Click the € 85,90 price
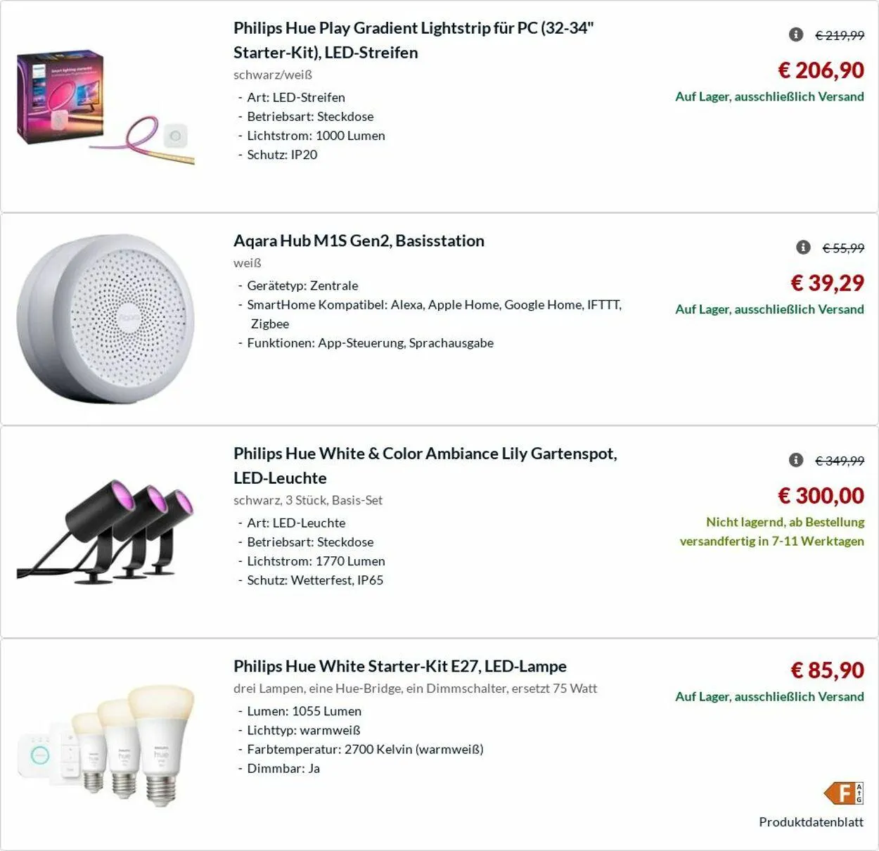Screen dimensions: 879x851 pyautogui.click(x=827, y=670)
